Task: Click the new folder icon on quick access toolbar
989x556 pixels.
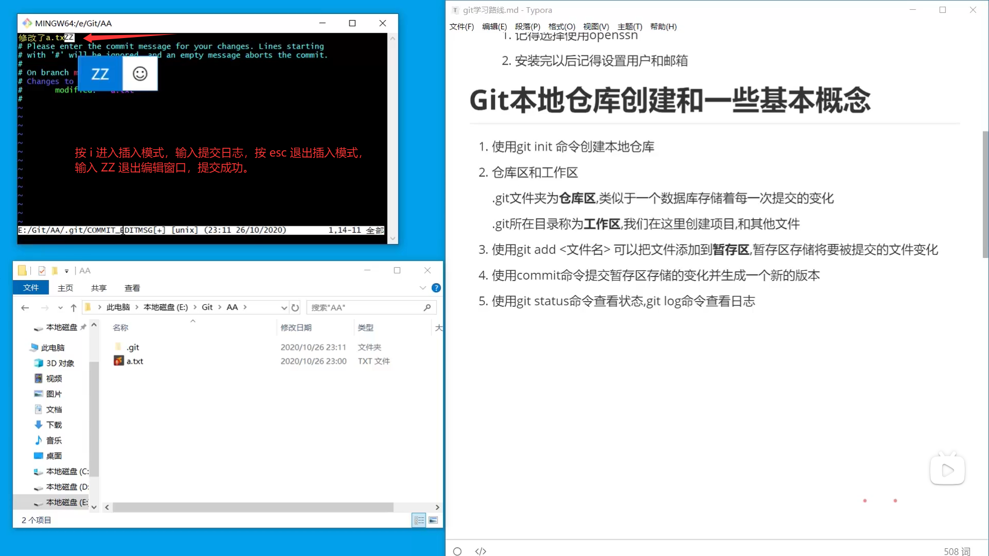Action: (55, 270)
